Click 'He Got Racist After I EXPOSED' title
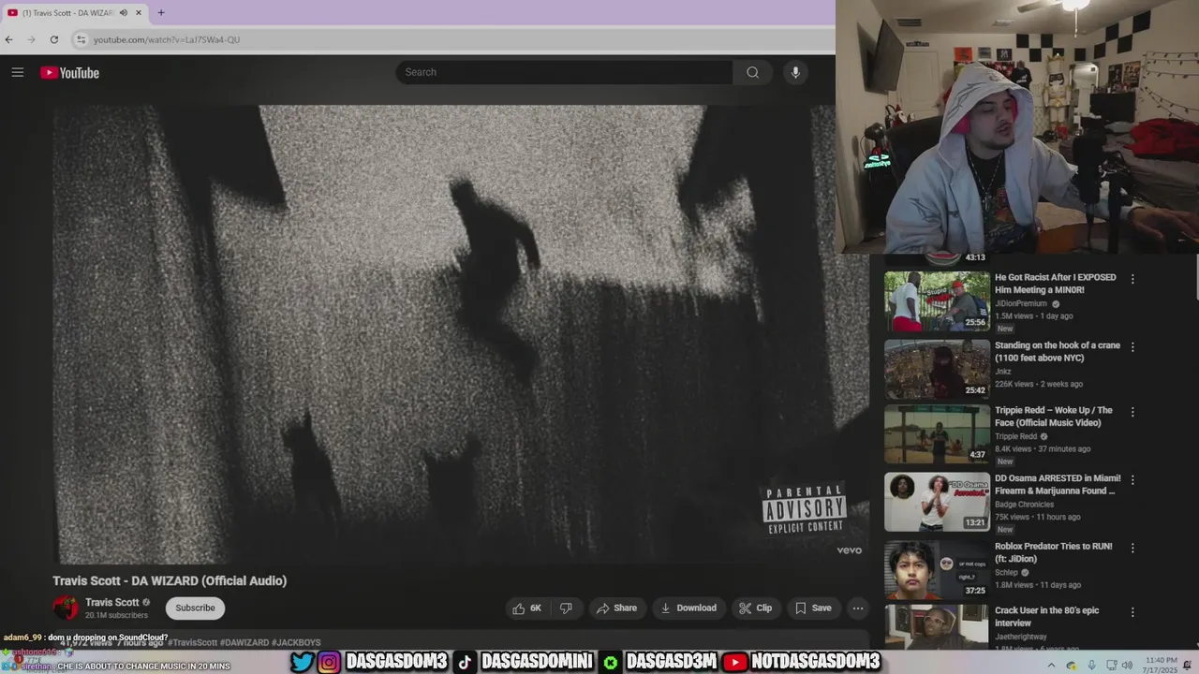1199x674 pixels. (1055, 284)
